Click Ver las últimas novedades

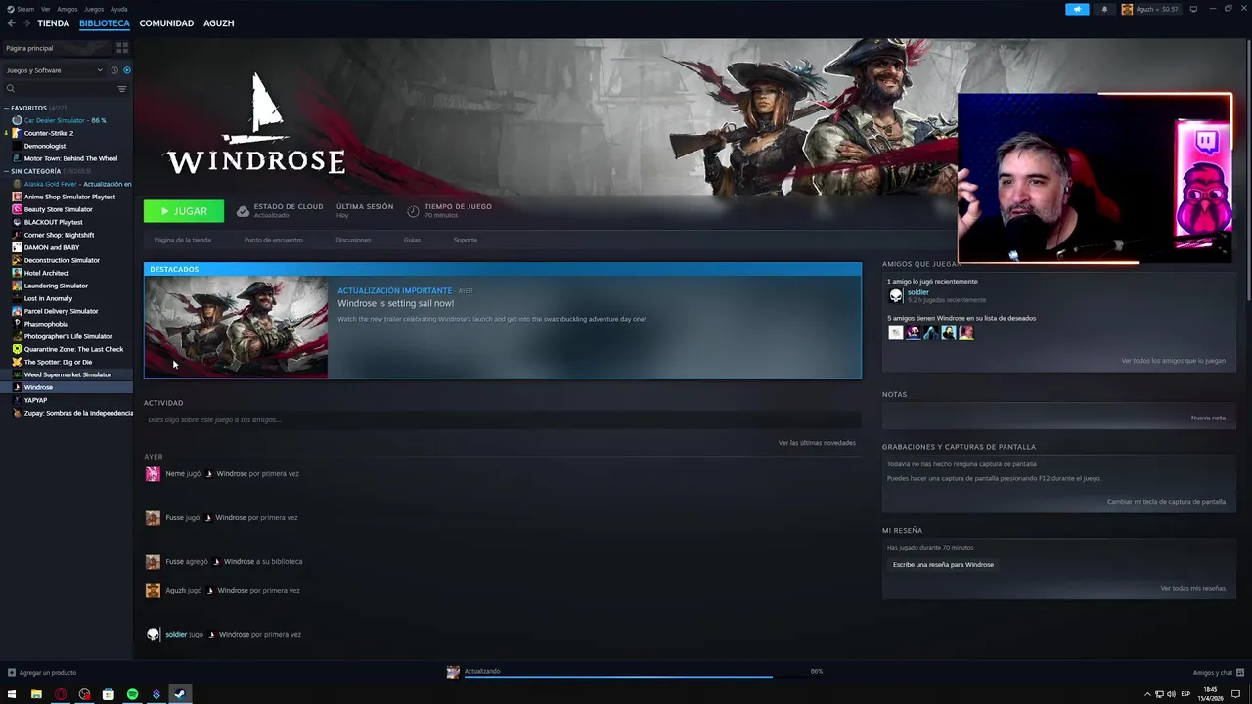(817, 443)
